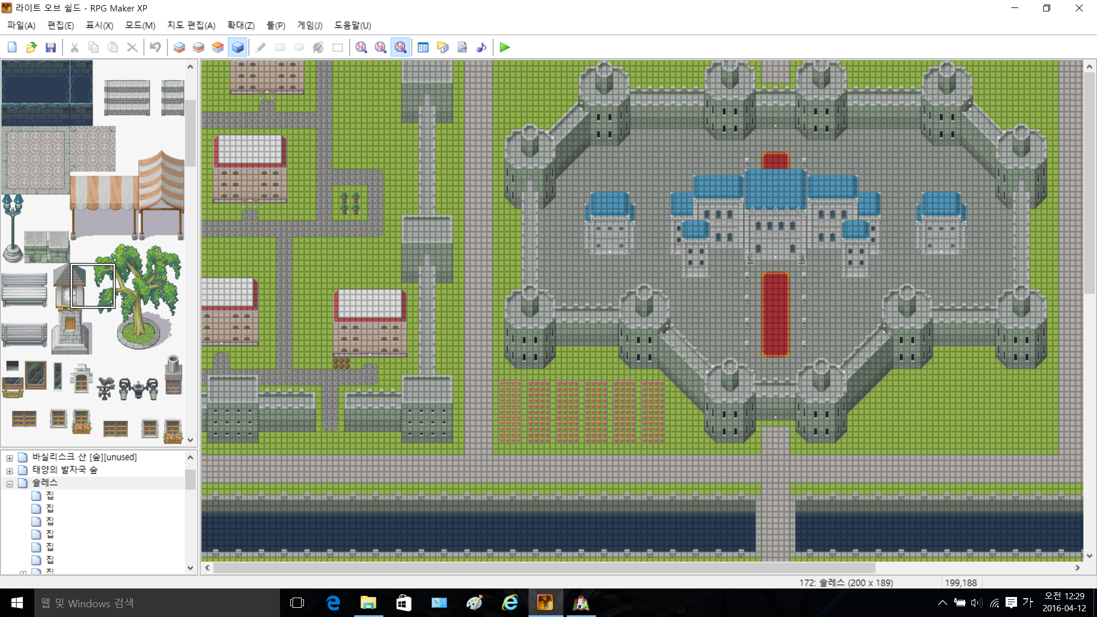The width and height of the screenshot is (1097, 617).
Task: Click the Cut scissors icon
Action: point(74,47)
